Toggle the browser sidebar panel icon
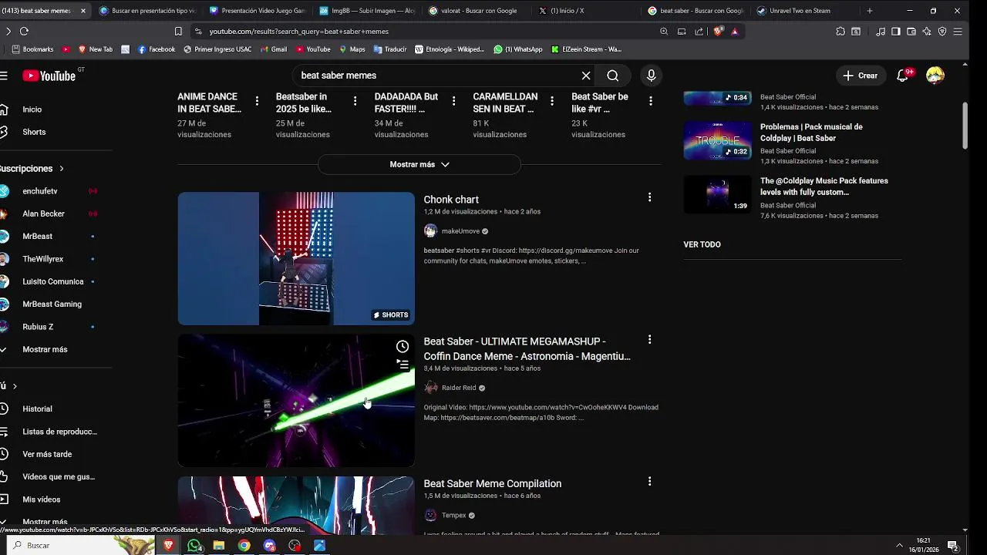 coord(896,32)
